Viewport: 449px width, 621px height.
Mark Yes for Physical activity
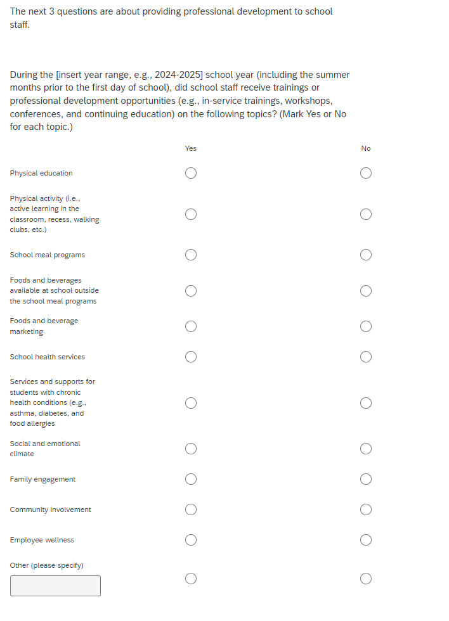pos(191,214)
